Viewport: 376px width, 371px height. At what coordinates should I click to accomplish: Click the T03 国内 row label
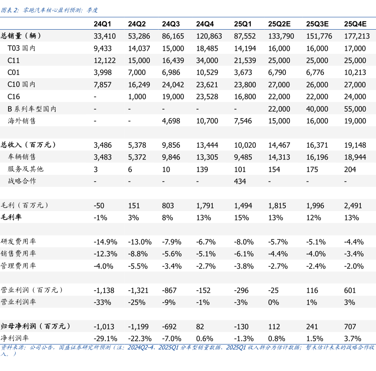(22, 48)
